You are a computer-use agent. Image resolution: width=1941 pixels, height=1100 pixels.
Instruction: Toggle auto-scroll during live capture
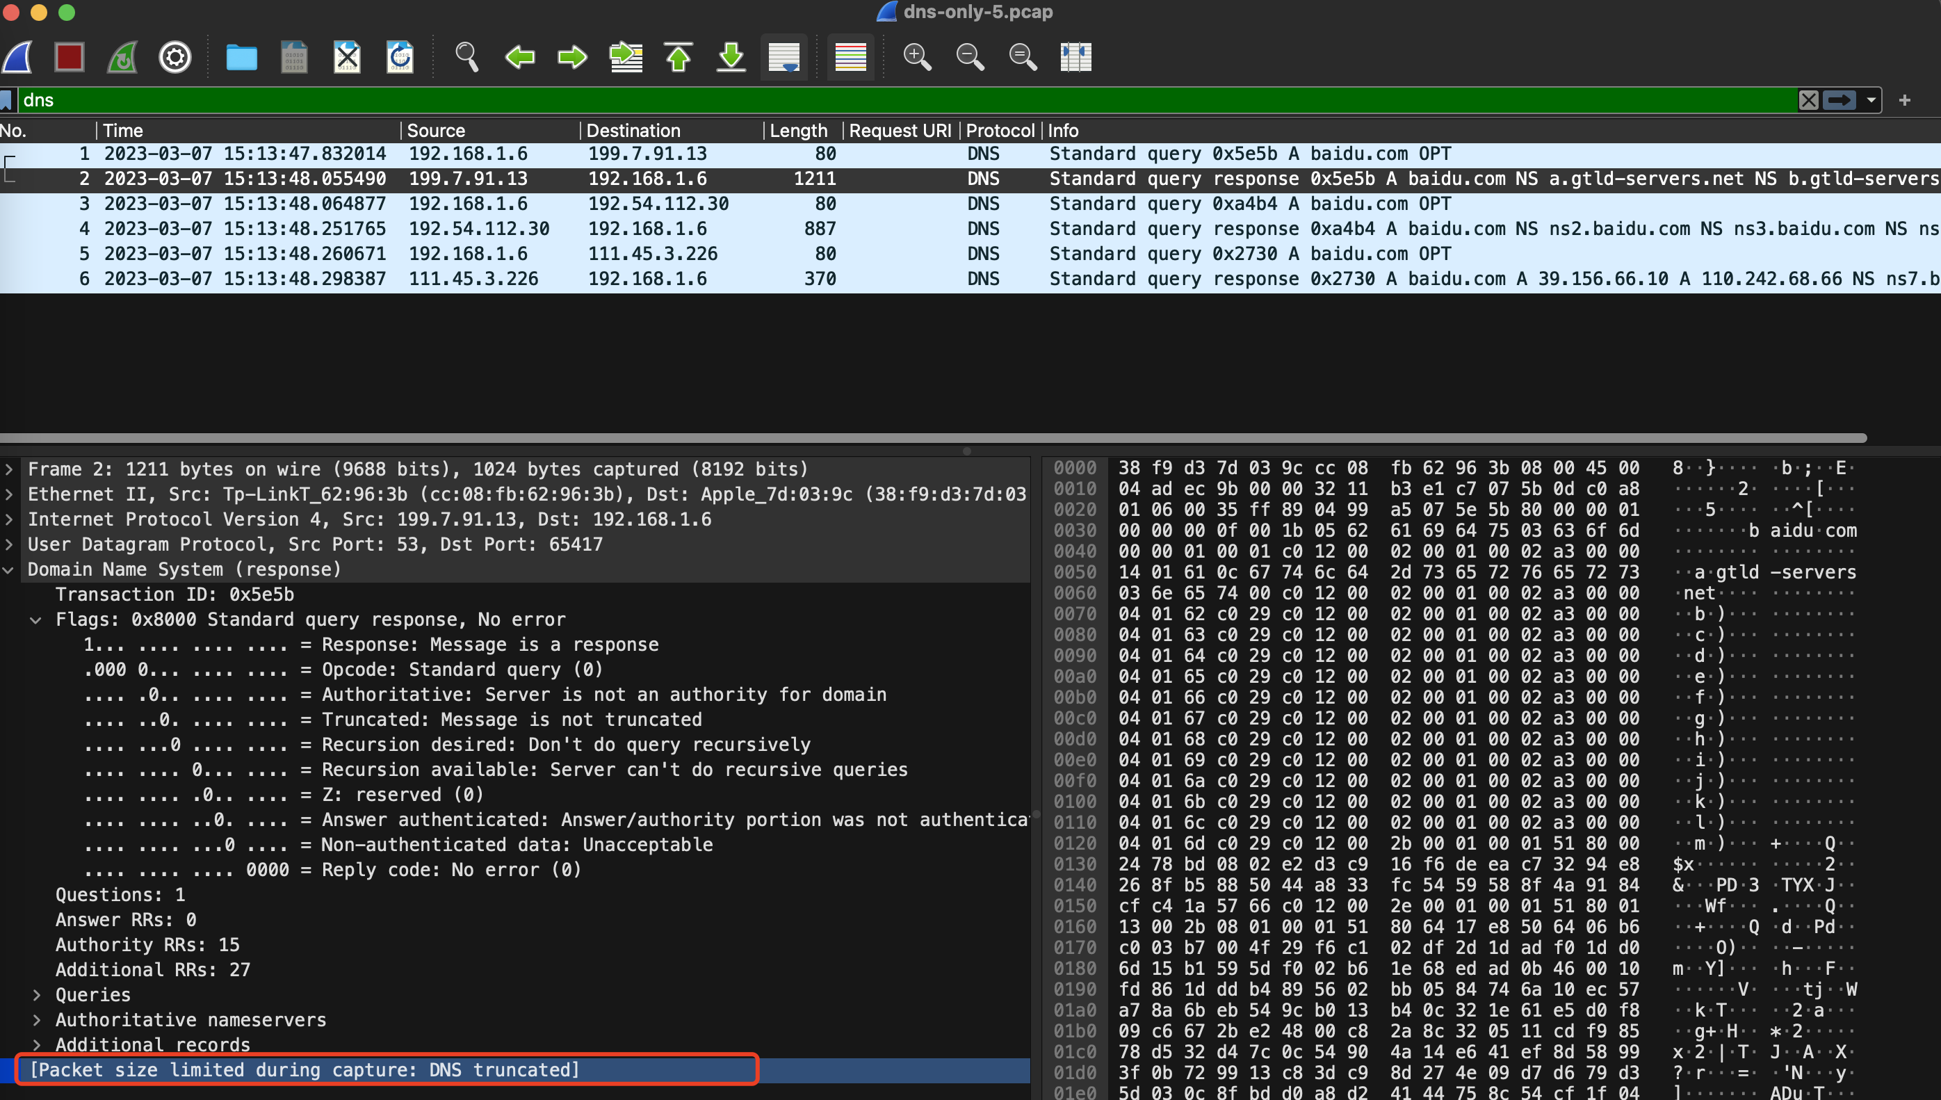[x=784, y=56]
